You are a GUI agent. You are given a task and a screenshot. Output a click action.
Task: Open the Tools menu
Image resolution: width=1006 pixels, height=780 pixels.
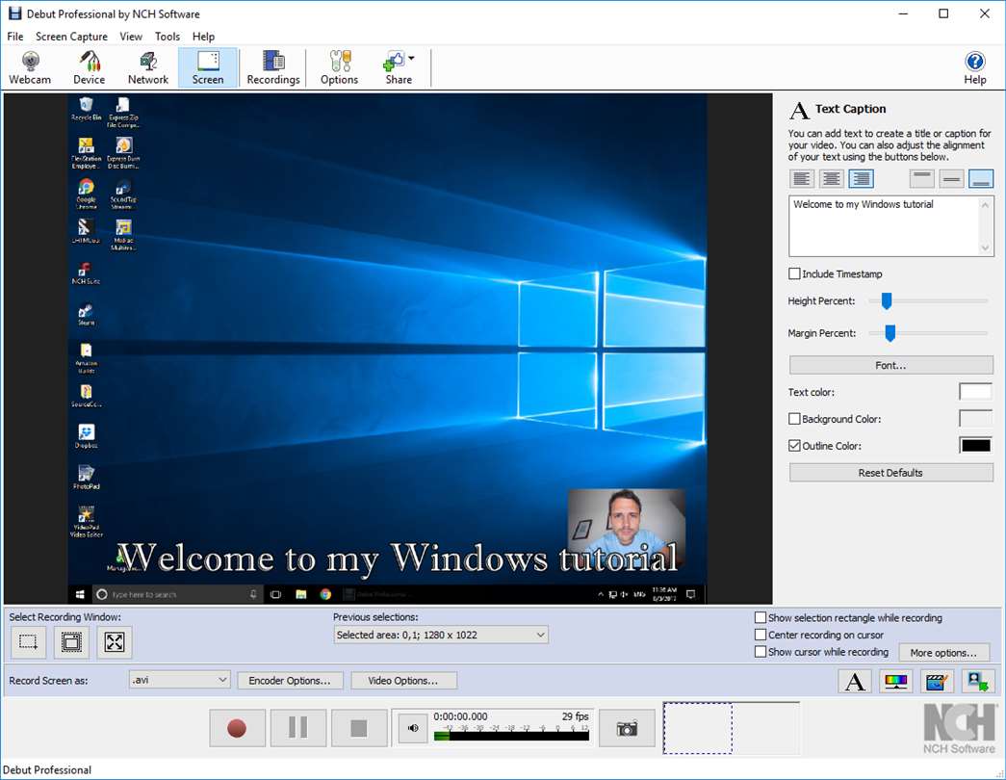(168, 37)
